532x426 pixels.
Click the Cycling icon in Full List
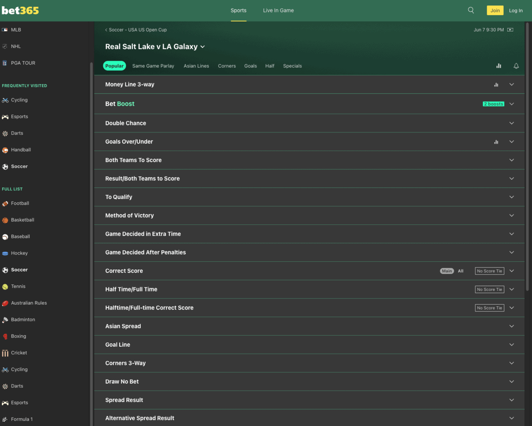(5, 370)
